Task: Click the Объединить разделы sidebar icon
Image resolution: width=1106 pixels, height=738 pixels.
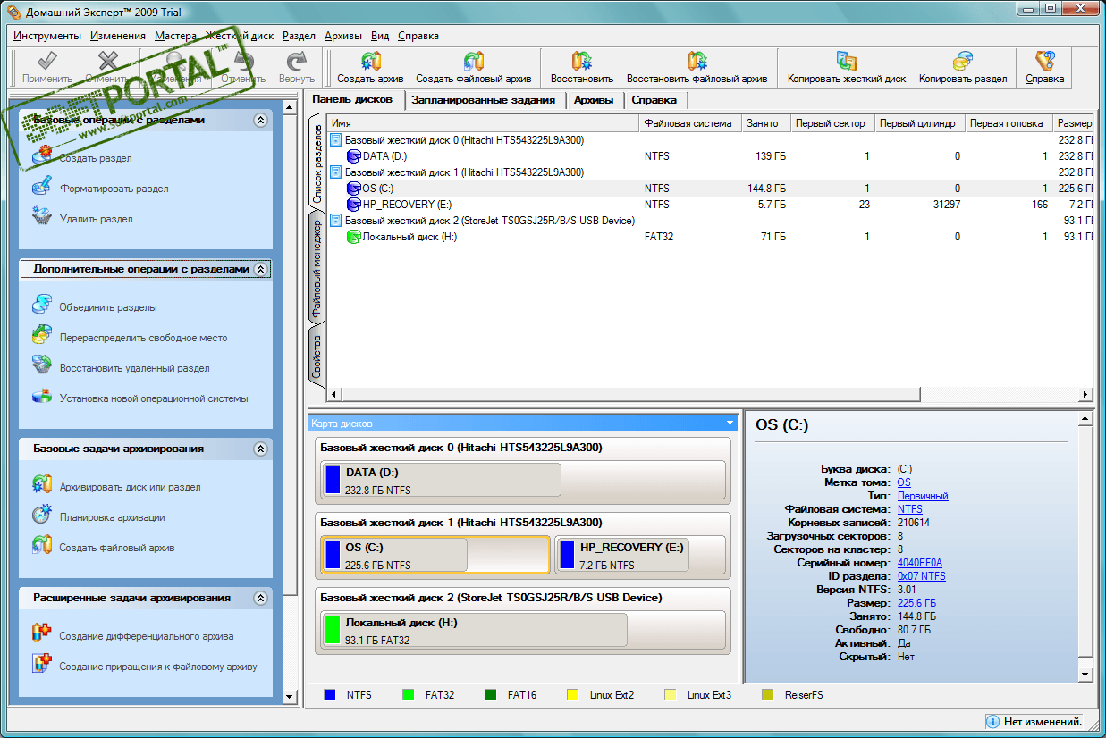Action: 42,306
